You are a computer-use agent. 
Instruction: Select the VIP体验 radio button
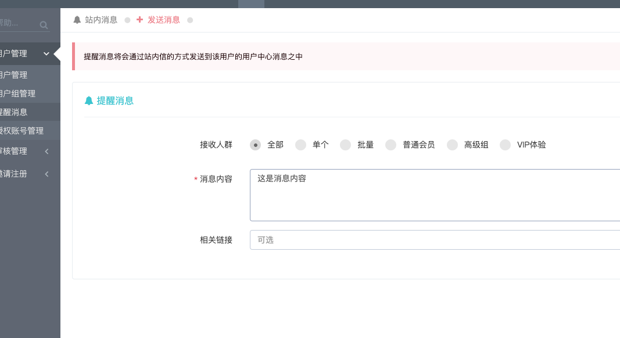[505, 145]
